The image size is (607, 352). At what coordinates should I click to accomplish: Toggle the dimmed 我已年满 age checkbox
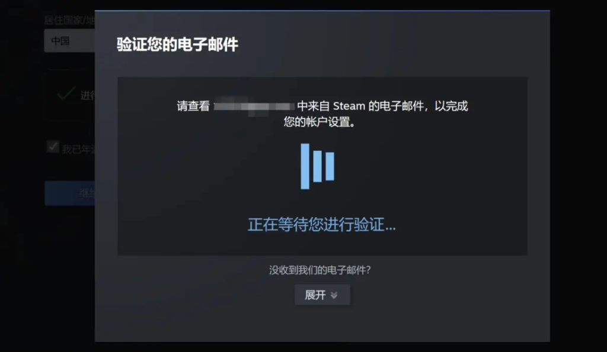pyautogui.click(x=53, y=147)
